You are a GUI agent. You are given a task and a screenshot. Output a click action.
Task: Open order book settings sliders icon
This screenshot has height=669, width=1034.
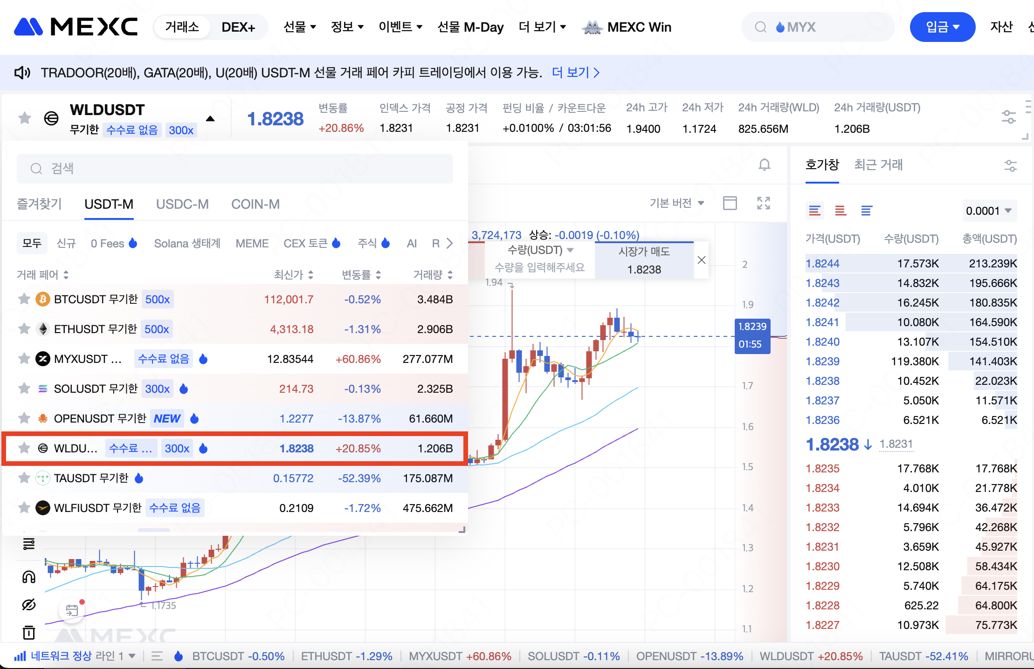click(1010, 165)
